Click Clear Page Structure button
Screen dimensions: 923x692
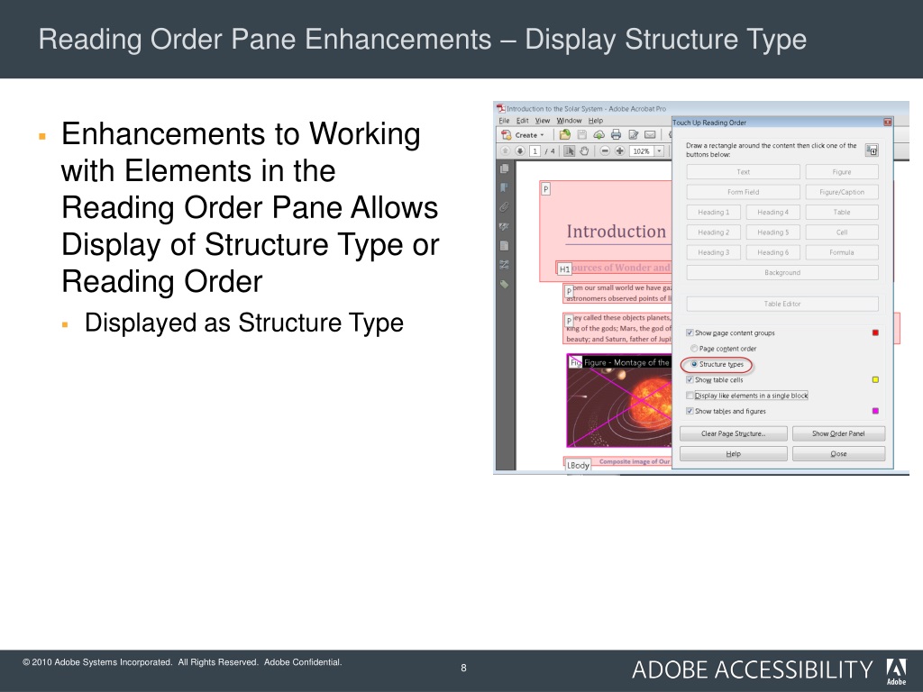click(734, 433)
